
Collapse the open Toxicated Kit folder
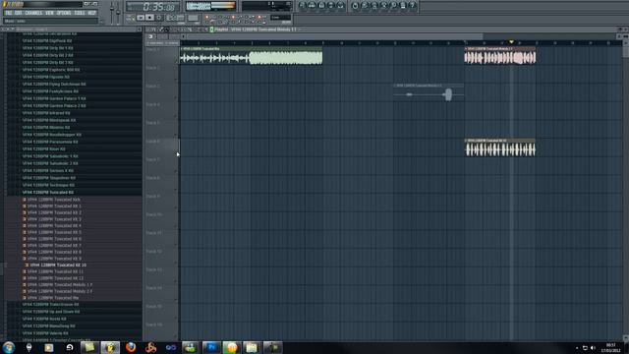tap(48, 193)
